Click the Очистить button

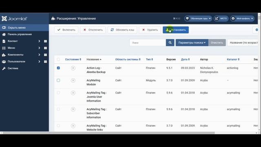click(x=217, y=42)
